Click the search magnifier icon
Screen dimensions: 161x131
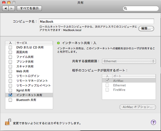(125, 8)
